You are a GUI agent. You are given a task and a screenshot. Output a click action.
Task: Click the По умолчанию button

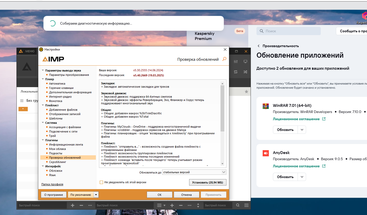coord(81,195)
